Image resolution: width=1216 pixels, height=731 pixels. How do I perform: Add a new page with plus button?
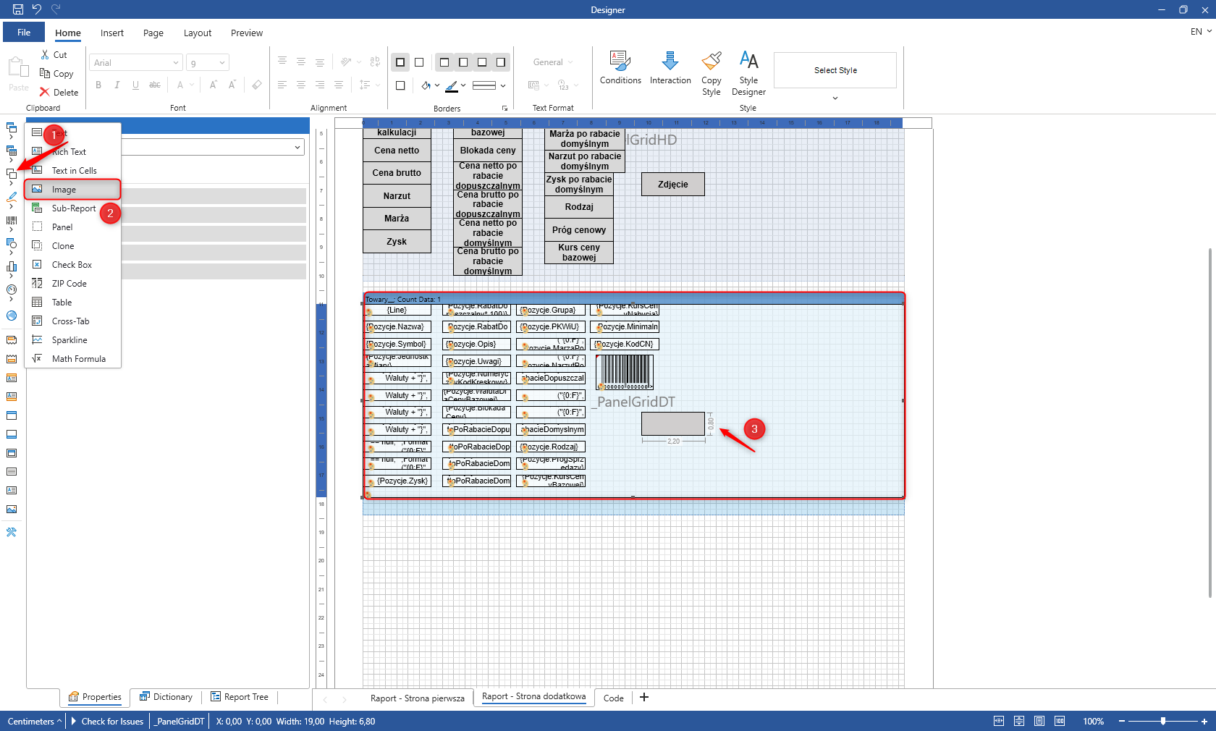[x=644, y=697]
